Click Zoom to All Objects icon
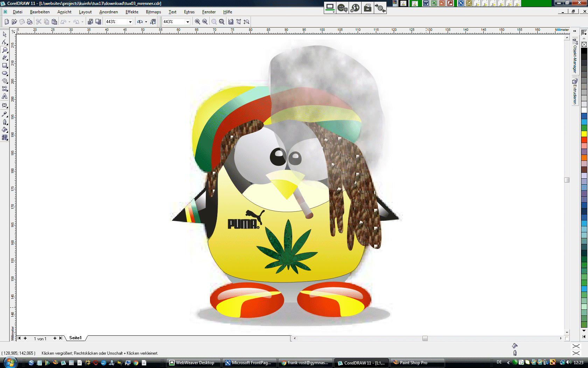This screenshot has width=588, height=368. click(222, 22)
